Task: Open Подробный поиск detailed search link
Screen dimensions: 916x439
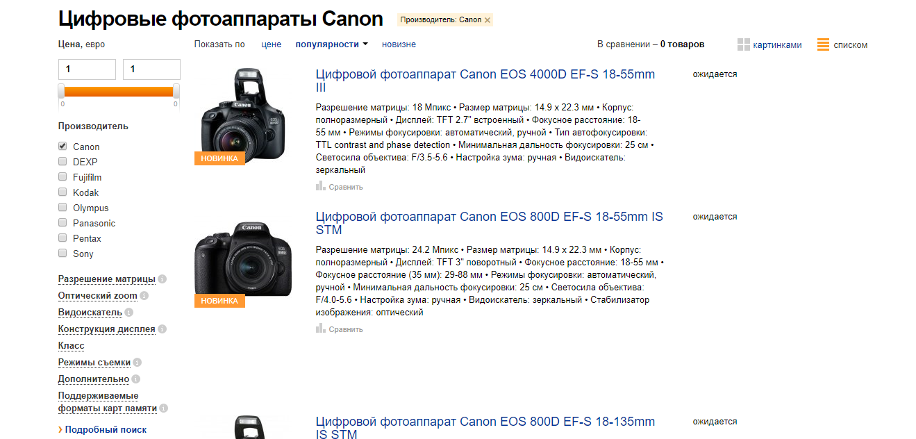Action: click(106, 430)
